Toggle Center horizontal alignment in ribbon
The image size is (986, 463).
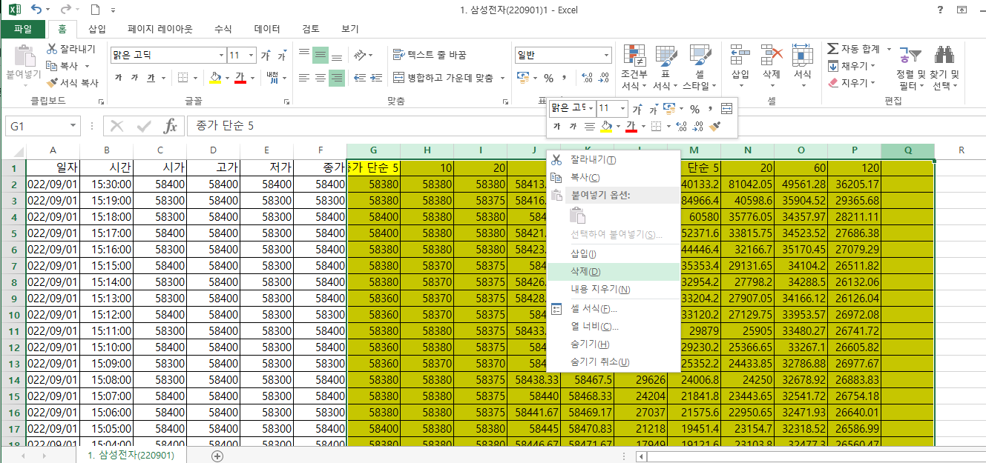pyautogui.click(x=321, y=77)
